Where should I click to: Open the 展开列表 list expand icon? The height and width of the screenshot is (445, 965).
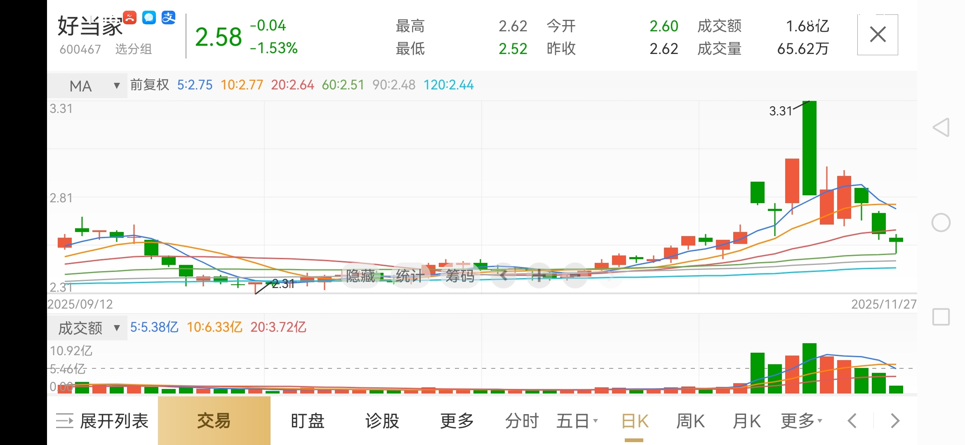(x=65, y=421)
